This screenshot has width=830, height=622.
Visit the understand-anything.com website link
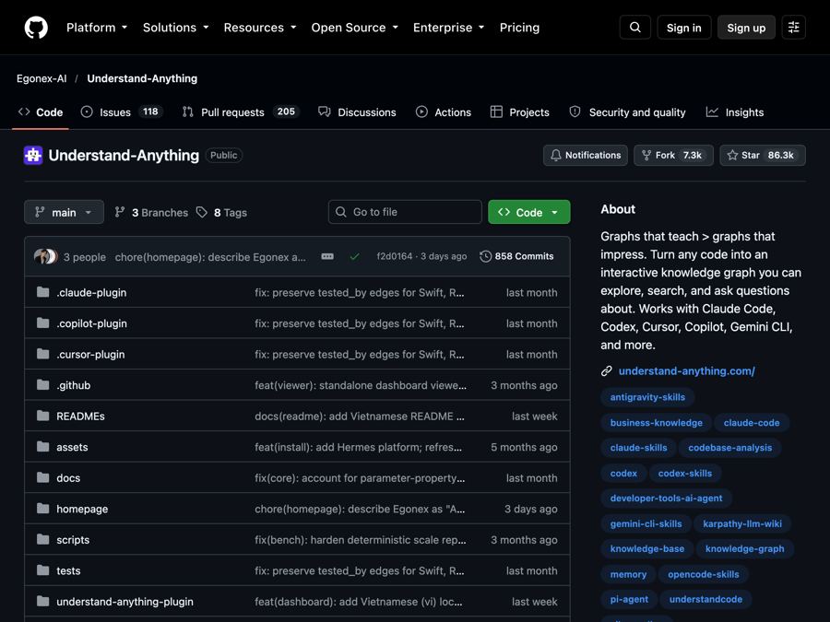pyautogui.click(x=686, y=371)
